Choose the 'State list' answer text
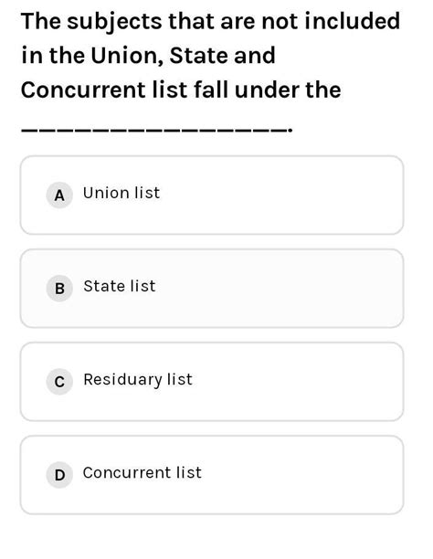The image size is (433, 559). [x=120, y=286]
